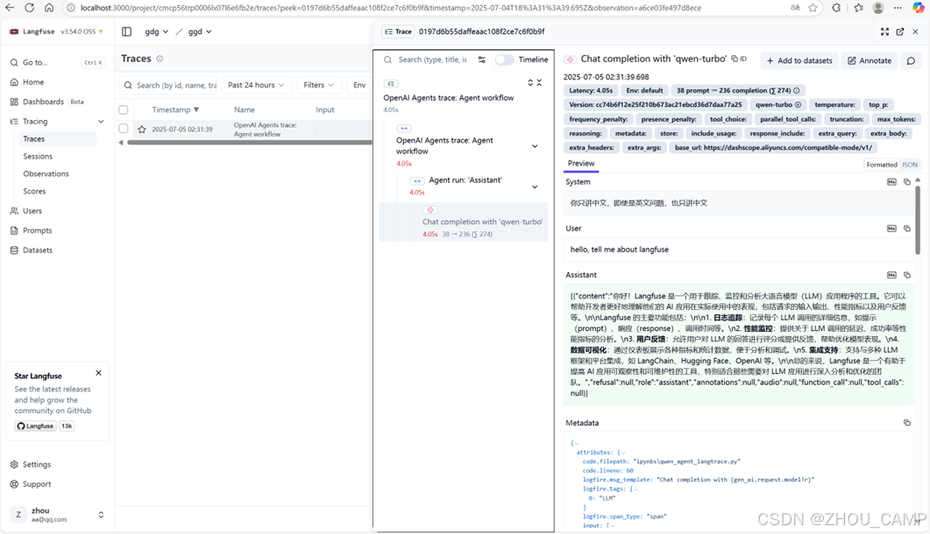The height and width of the screenshot is (534, 930).
Task: Reload the browser page
Action: [29, 8]
